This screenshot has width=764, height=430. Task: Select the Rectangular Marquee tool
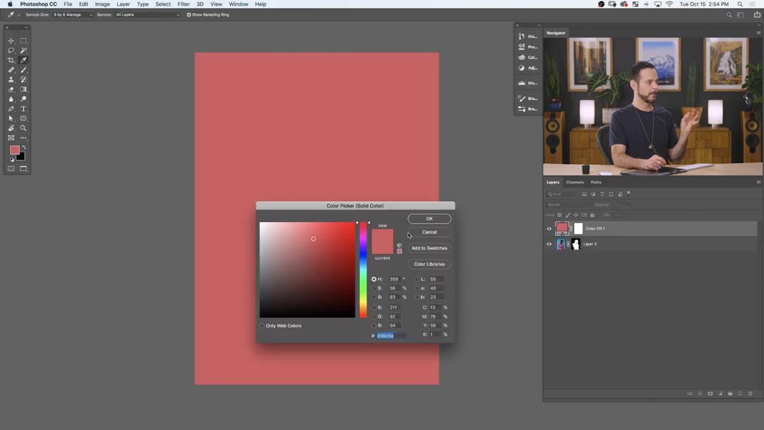24,41
